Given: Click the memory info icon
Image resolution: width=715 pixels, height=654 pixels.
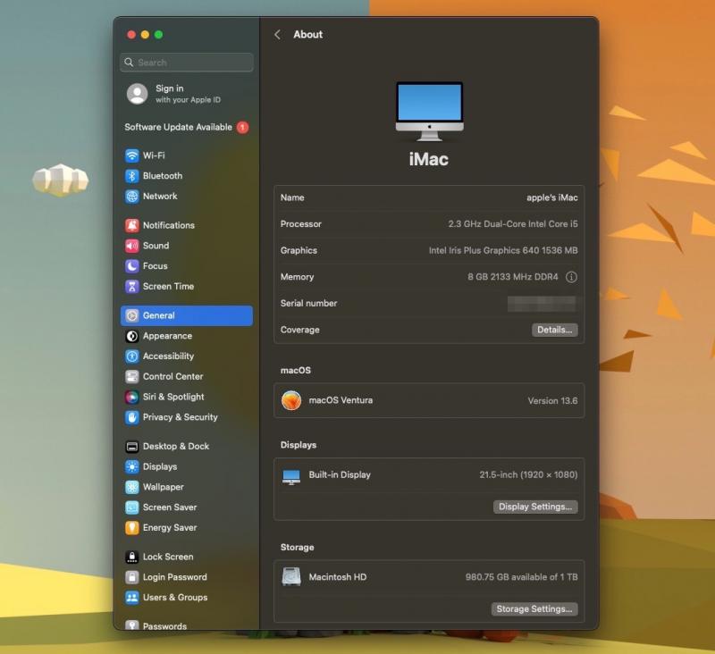Looking at the screenshot, I should click(571, 277).
